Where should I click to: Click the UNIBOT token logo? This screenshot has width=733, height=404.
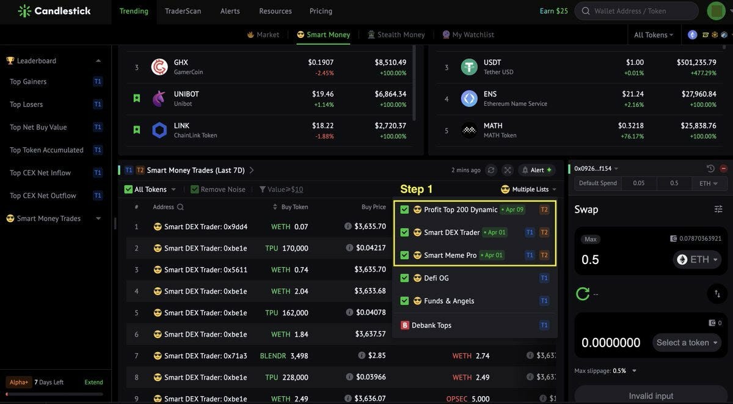[x=159, y=98]
